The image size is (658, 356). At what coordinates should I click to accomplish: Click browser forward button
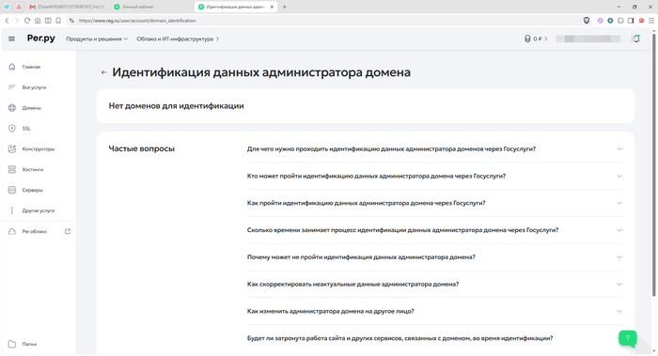pyautogui.click(x=17, y=21)
